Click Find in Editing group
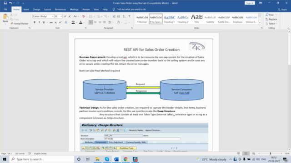Viewport: 291px width, 163px height. click(270, 15)
